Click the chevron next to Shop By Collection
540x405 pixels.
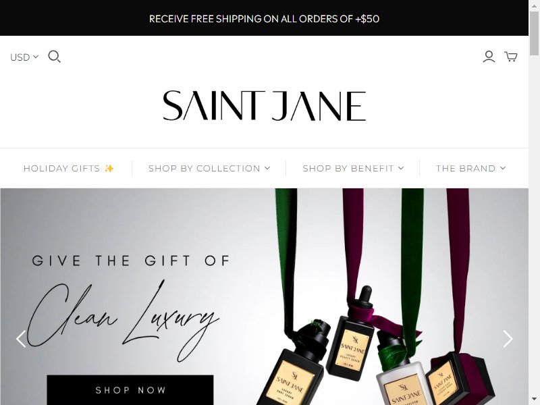pyautogui.click(x=267, y=168)
